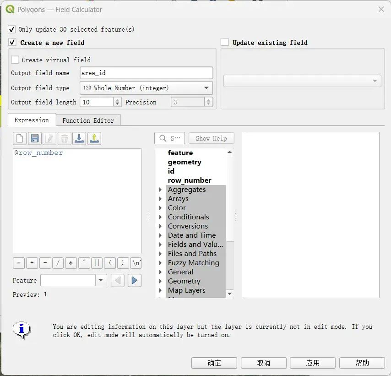Viewport: 391px width, 376px height.
Task: Expand the Arrays function group
Action: pos(161,199)
